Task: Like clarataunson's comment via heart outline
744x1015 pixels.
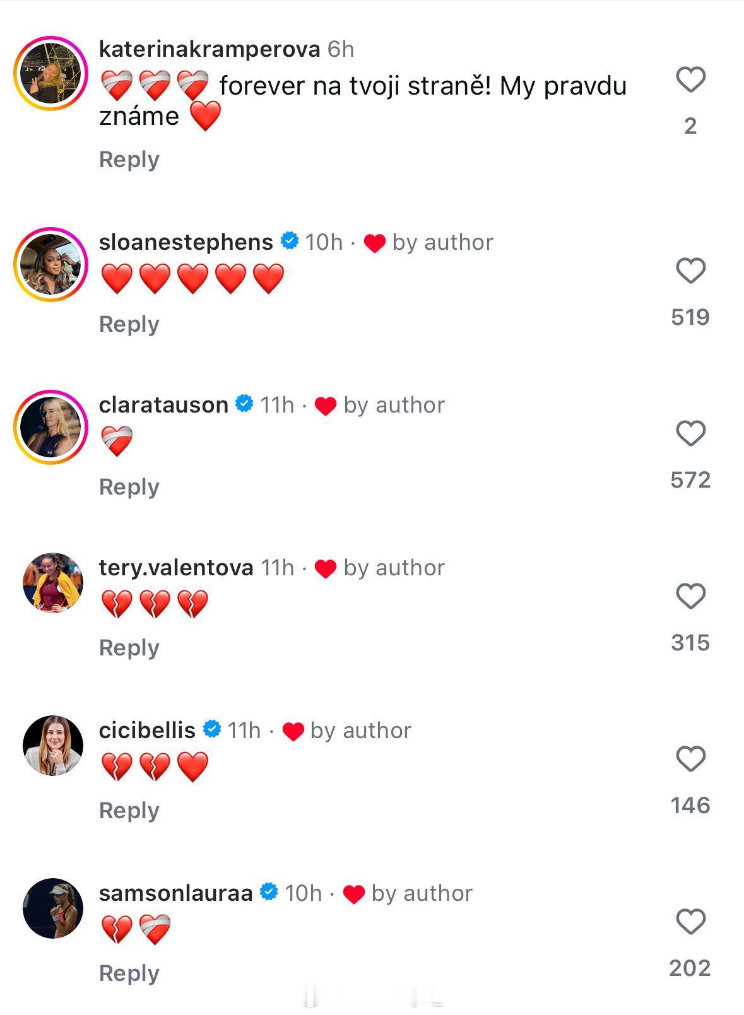Action: coord(690,434)
